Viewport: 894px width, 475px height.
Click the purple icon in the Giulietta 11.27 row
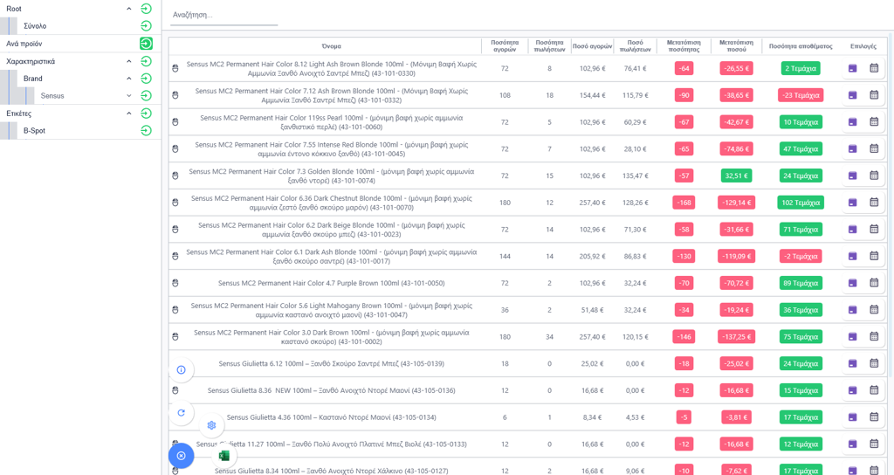click(x=852, y=444)
